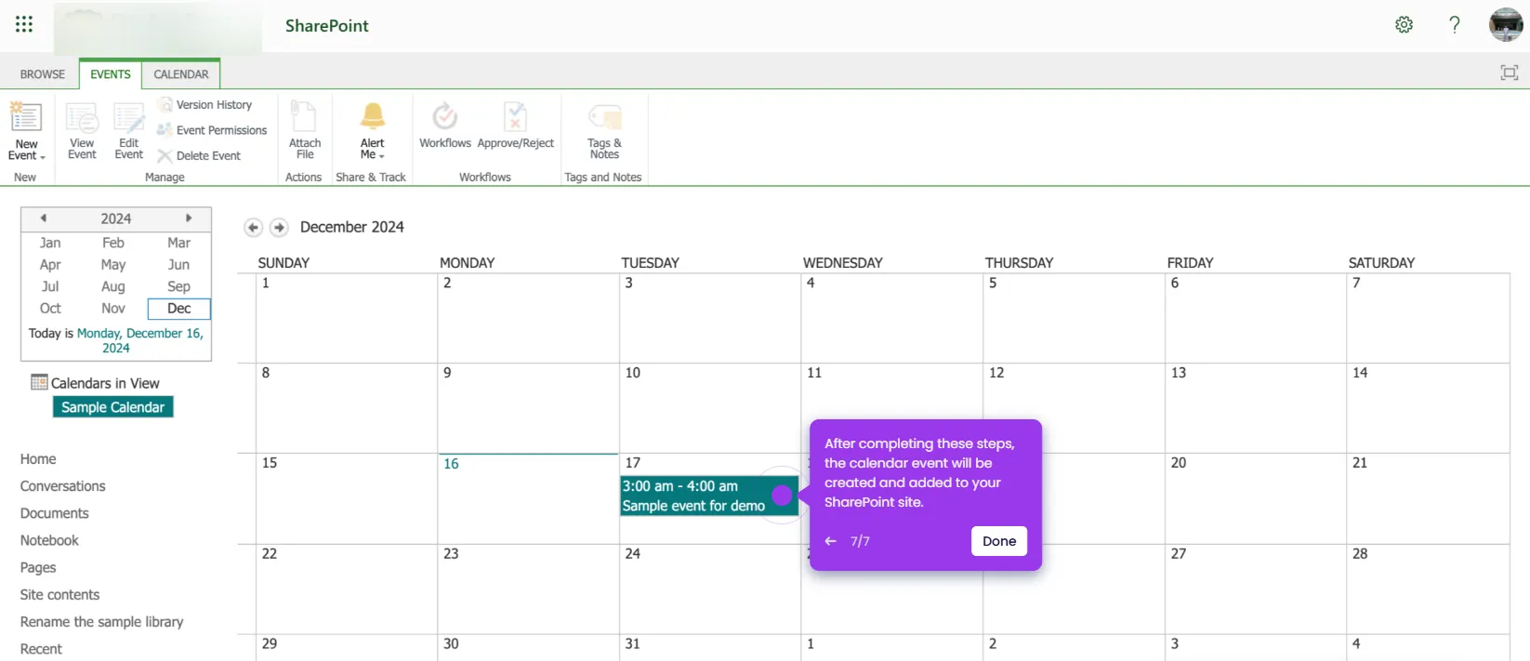Go to next month arrow icon
Image resolution: width=1530 pixels, height=661 pixels.
pos(279,227)
